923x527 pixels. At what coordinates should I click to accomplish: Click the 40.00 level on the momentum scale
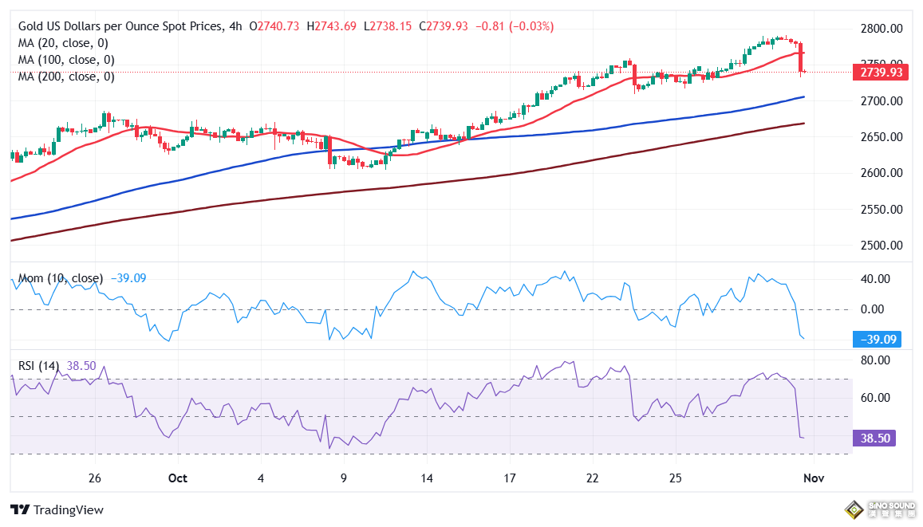[878, 279]
